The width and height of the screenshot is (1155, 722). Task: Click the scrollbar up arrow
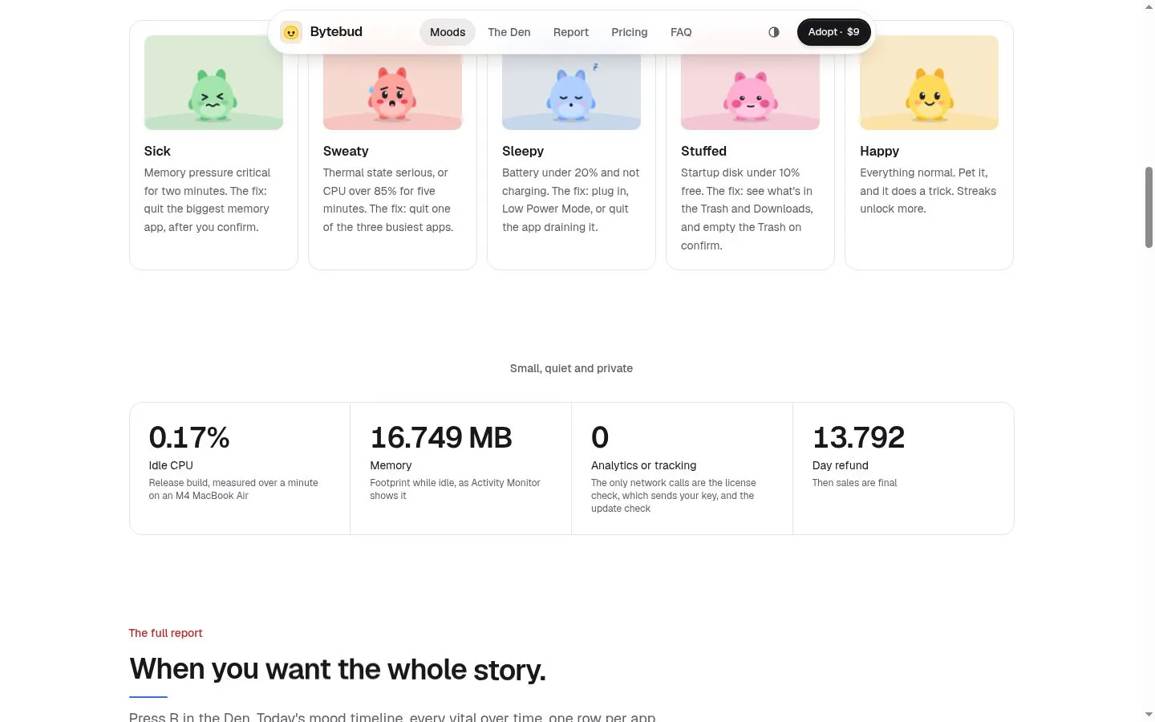[1149, 7]
